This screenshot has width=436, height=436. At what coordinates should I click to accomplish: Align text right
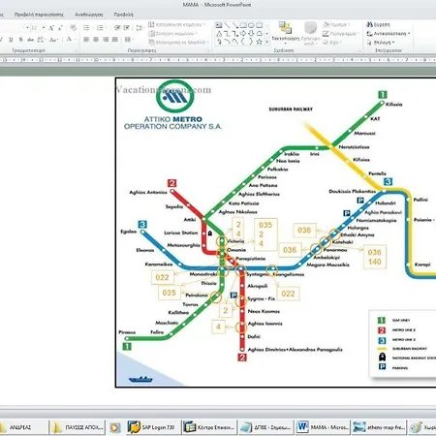point(106,40)
